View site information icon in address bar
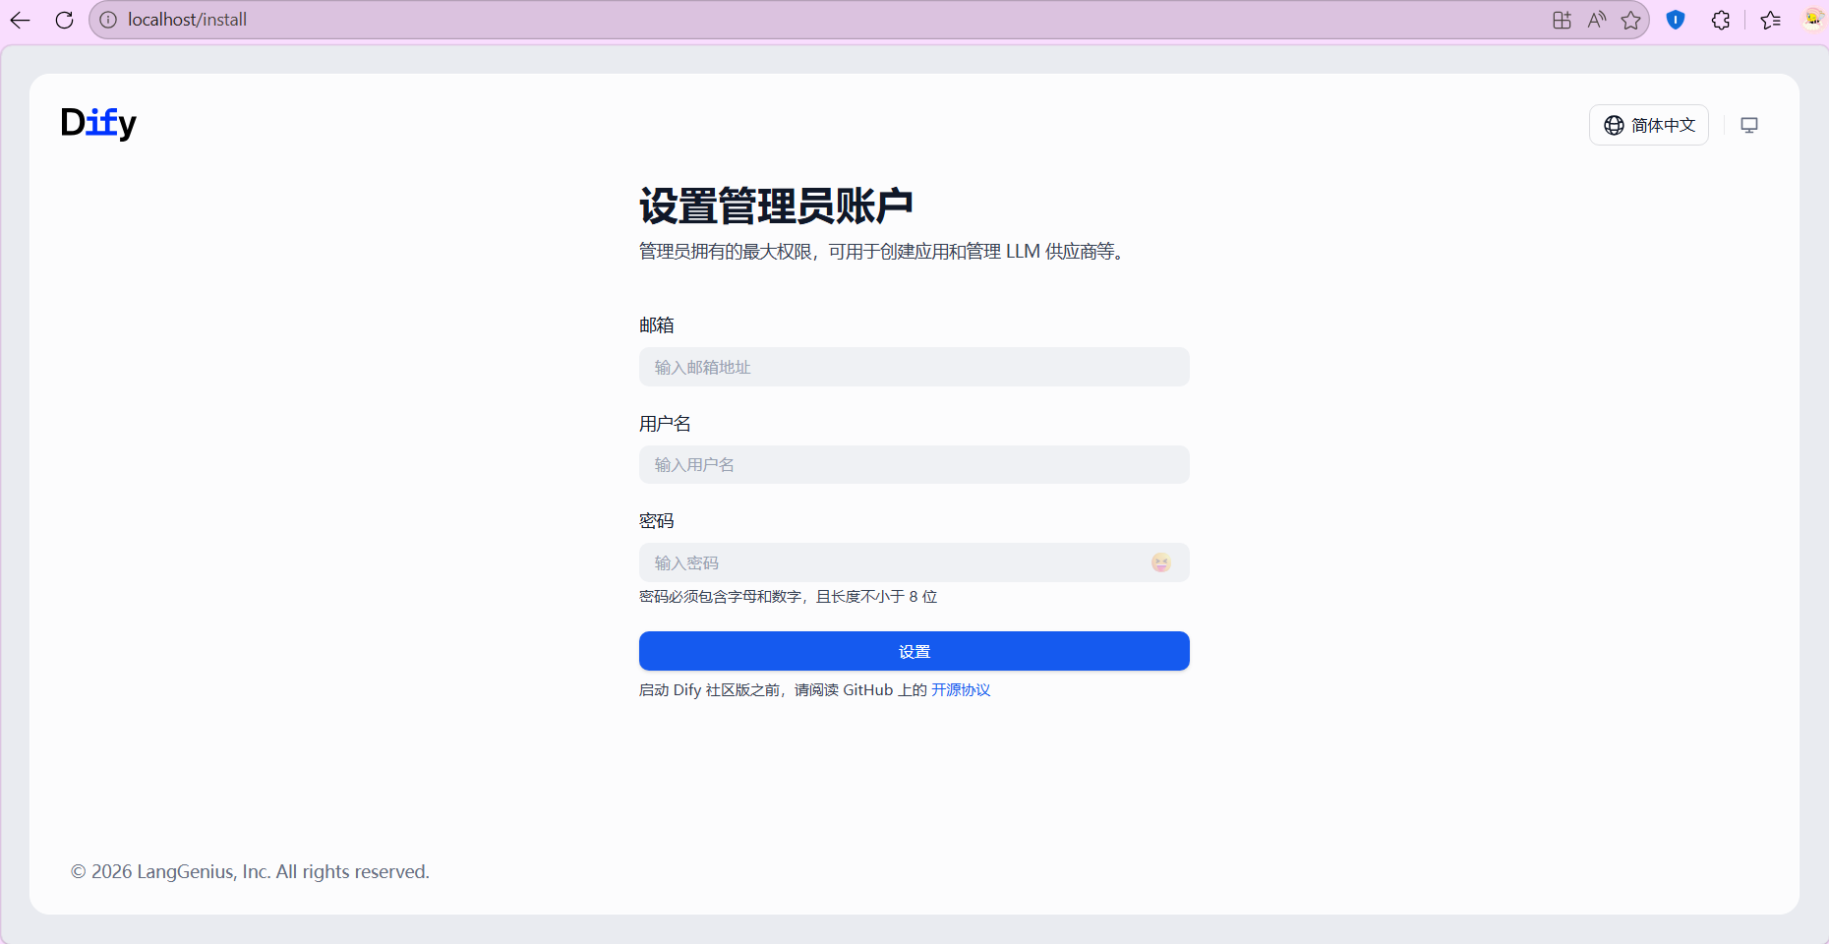Viewport: 1829px width, 944px height. tap(108, 20)
